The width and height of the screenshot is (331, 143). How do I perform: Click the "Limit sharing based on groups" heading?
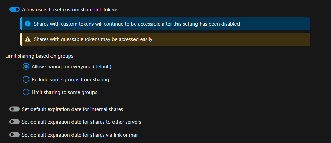point(40,56)
